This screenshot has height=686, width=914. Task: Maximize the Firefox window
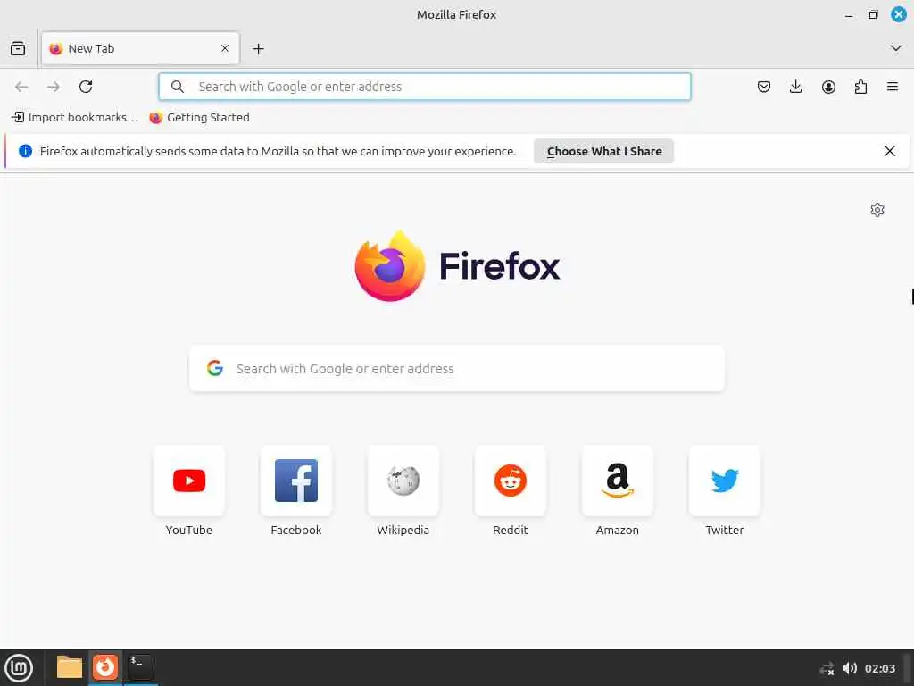[873, 14]
